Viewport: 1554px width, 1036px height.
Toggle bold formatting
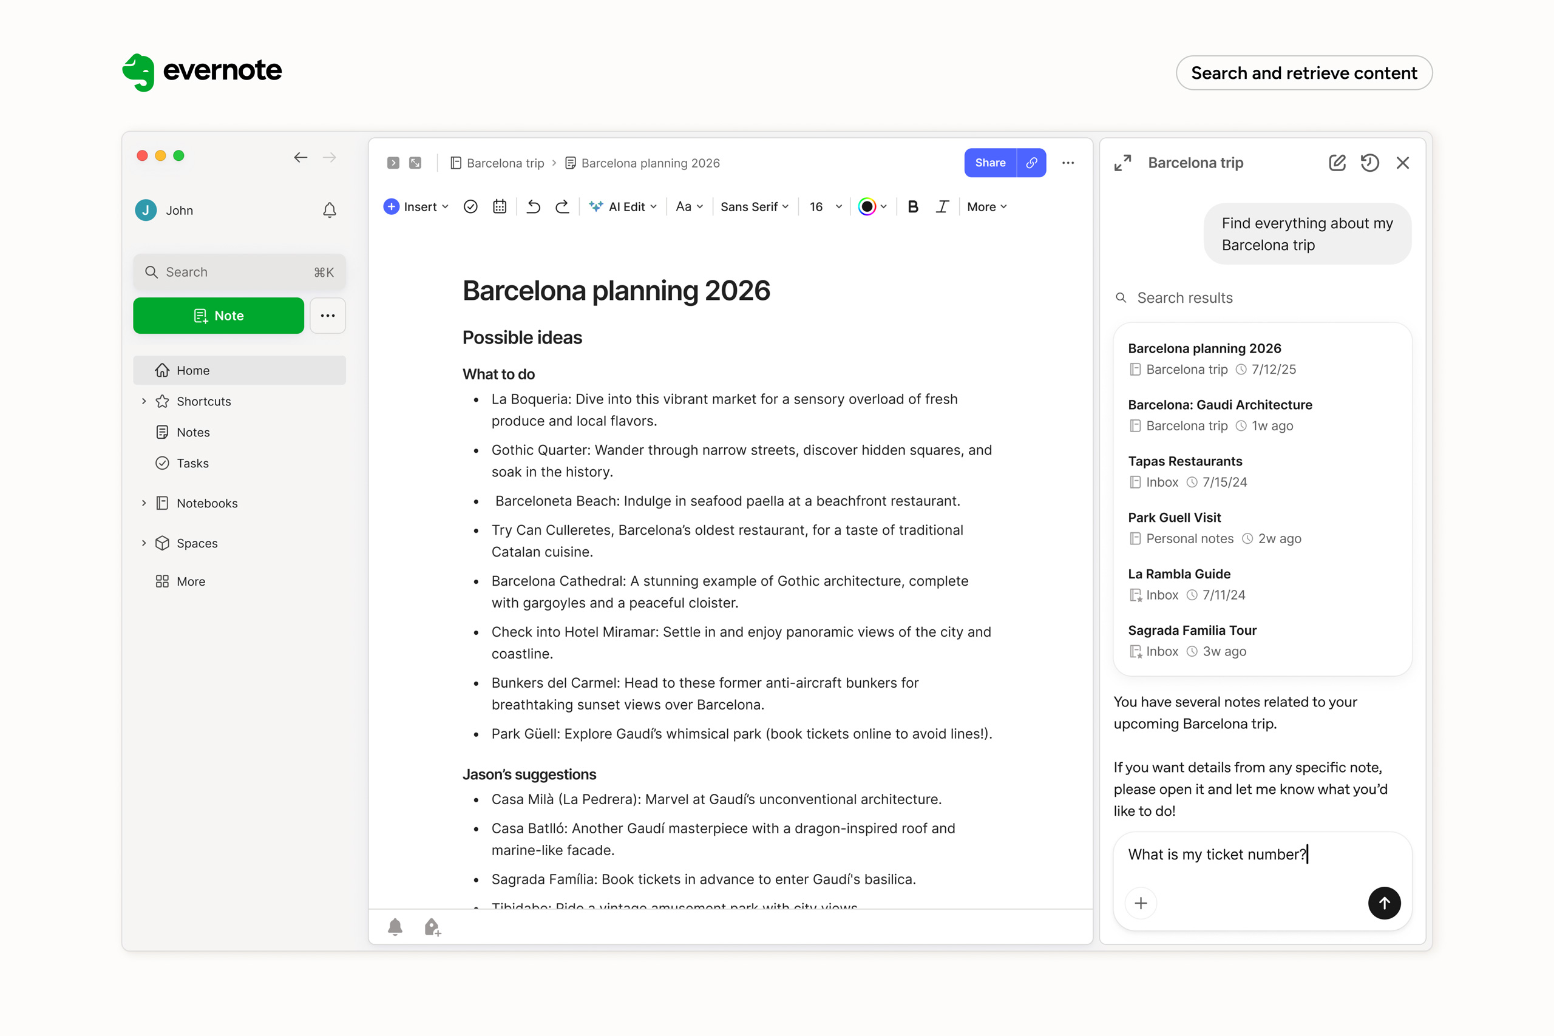912,206
